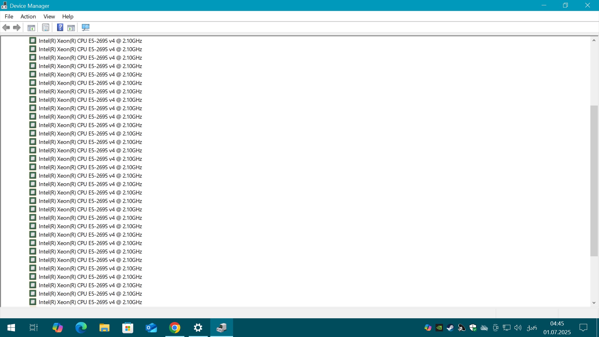The width and height of the screenshot is (599, 337).
Task: Click Show/Hide Console Tree toolbar icon
Action: (31, 28)
